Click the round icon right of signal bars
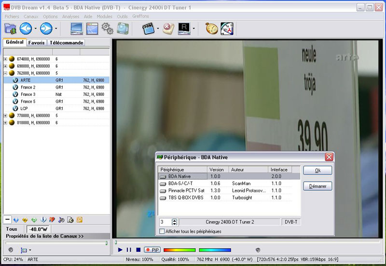This screenshot has width=386, height=266. [258, 250]
